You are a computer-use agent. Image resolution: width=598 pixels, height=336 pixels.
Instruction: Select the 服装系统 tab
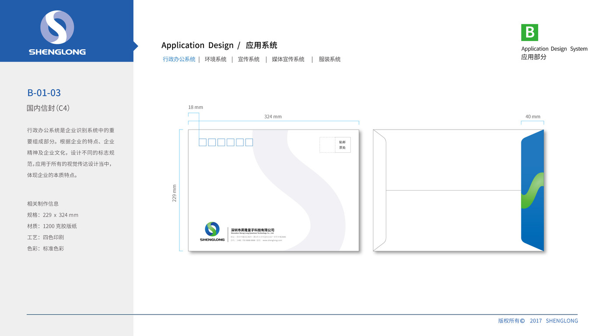tap(330, 59)
